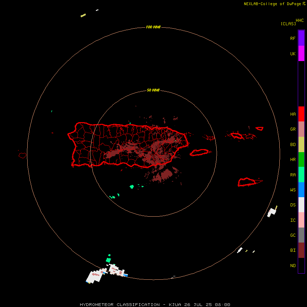Click the 26 JUL 25 date in caption
Image resolution: width=307 pixels, height=307 pixels.
pos(198,305)
